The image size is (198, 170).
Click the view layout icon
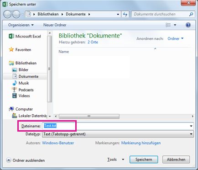[168, 25]
